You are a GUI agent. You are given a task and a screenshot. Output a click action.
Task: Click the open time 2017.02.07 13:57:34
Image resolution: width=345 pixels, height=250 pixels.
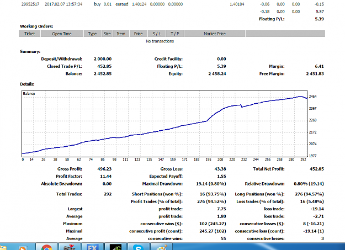pyautogui.click(x=63, y=4)
